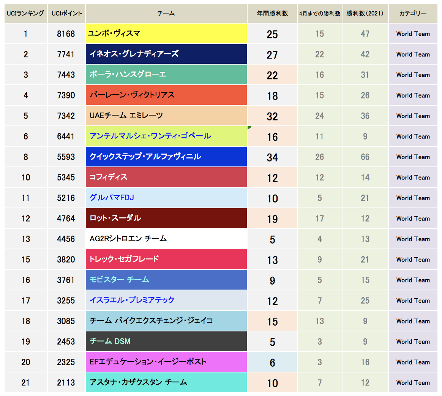Viewport: 442px width, 396px height.
Task: Click UCI points value 4764
Action: point(66,219)
